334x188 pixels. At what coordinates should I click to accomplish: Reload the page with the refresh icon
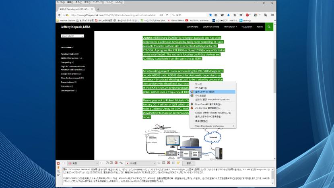tap(167, 15)
